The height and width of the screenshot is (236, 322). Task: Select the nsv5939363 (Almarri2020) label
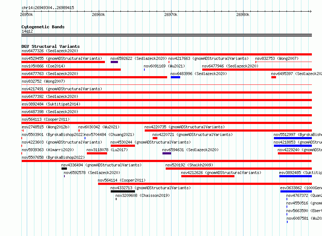[x=48, y=150]
